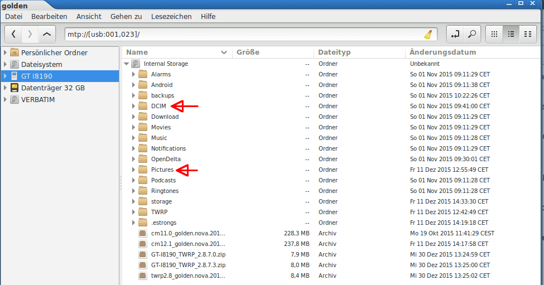The height and width of the screenshot is (285, 544).
Task: Collapse the Internal Storage tree node
Action: coord(126,64)
